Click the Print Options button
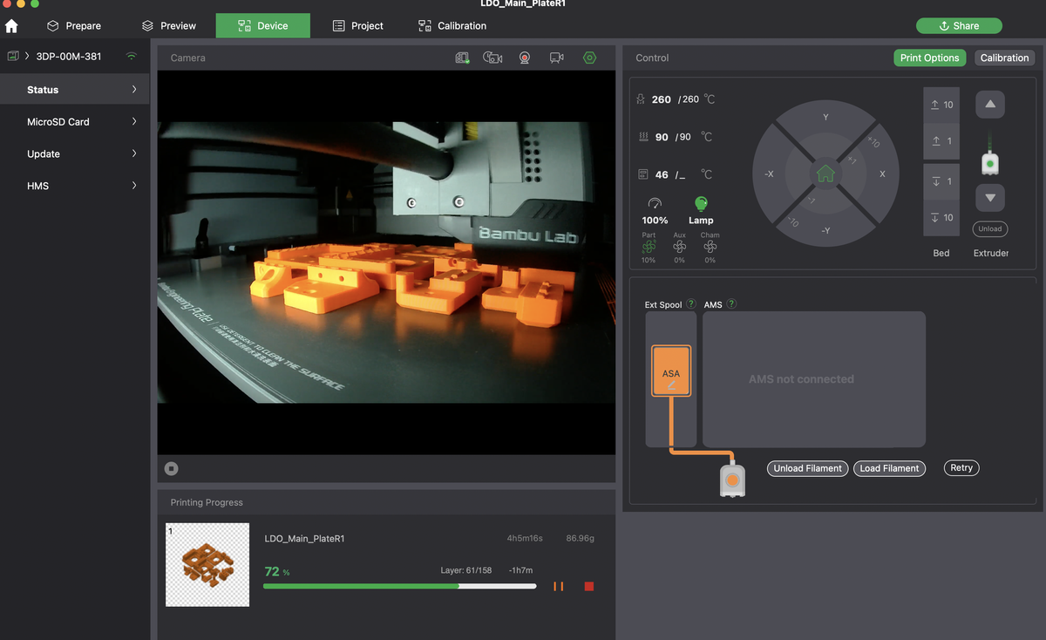The height and width of the screenshot is (640, 1046). 929,58
